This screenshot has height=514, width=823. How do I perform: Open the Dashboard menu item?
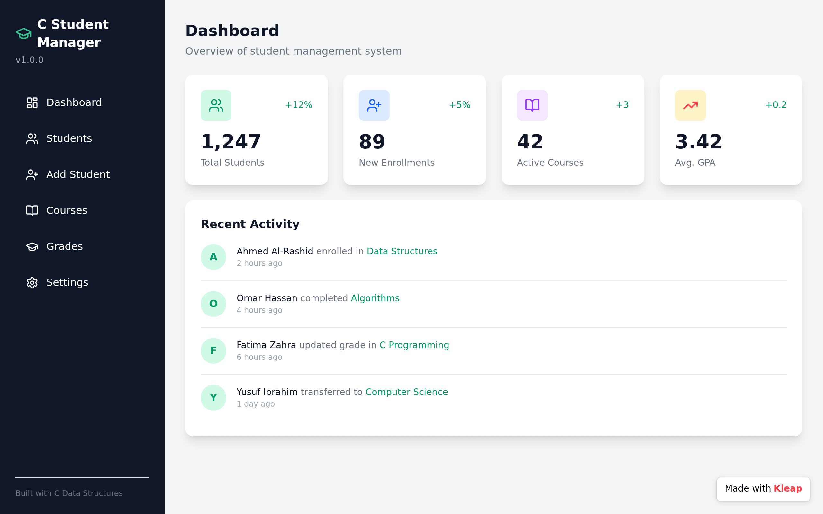coord(82,103)
